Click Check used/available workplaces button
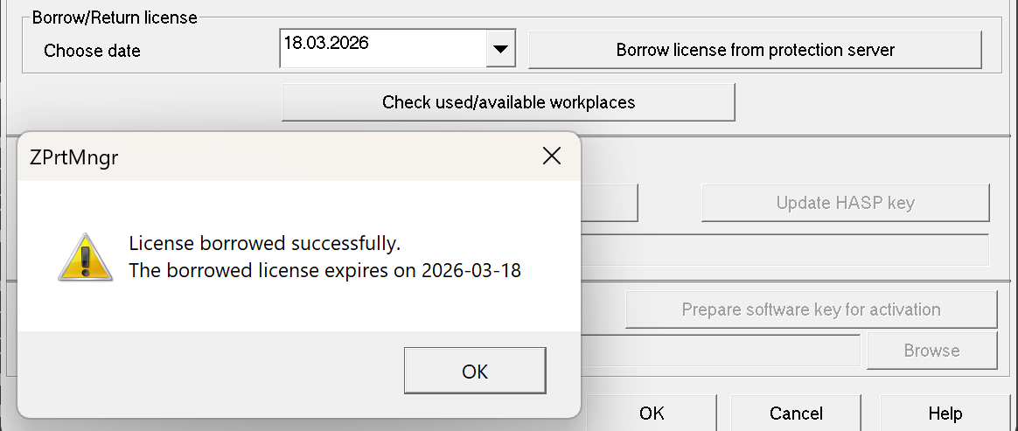The width and height of the screenshot is (1018, 431). pos(508,102)
